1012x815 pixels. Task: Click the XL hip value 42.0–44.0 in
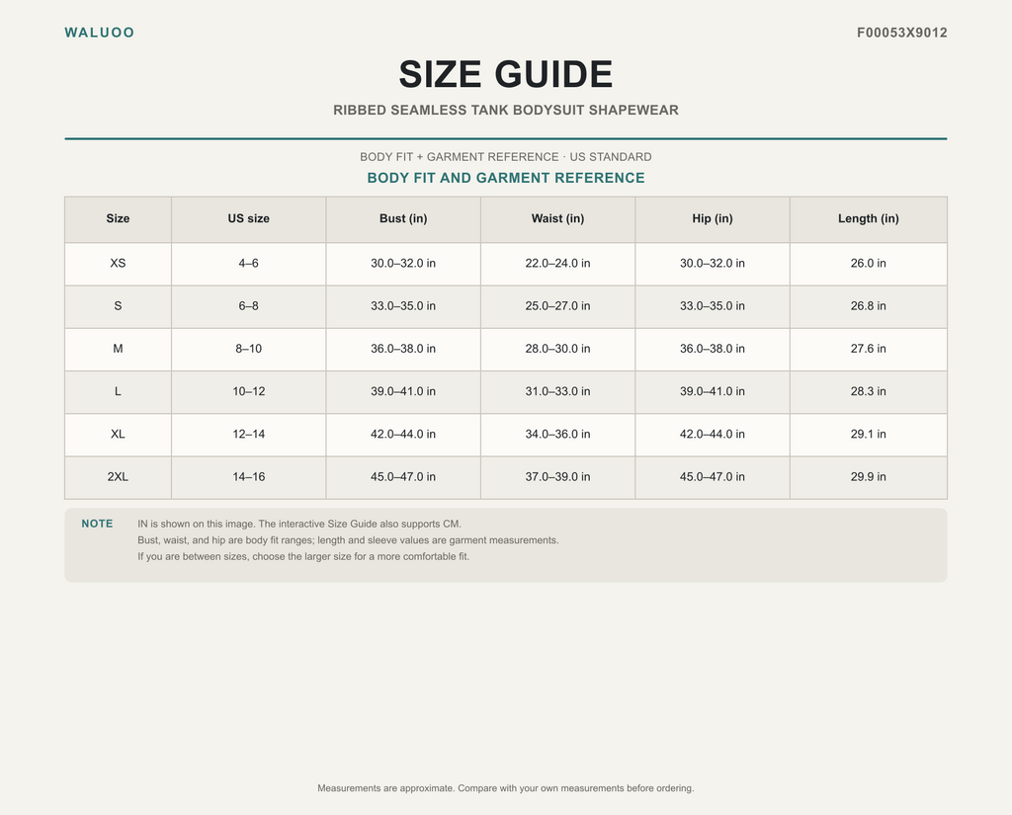point(713,435)
